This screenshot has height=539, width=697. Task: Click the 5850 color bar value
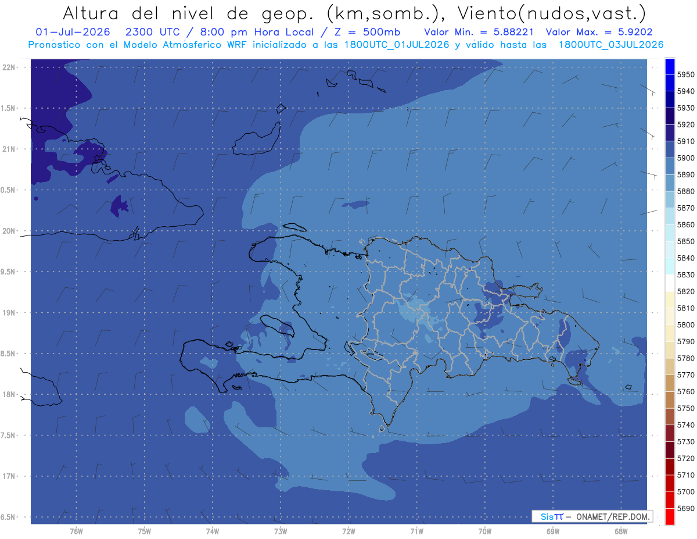686,241
